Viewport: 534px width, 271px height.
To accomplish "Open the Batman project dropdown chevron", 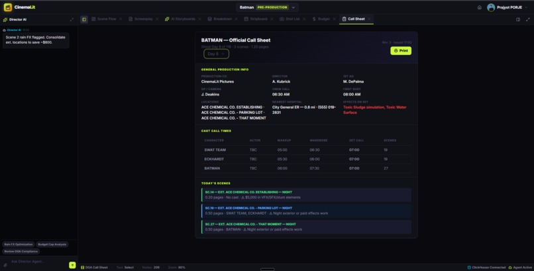I will pyautogui.click(x=294, y=7).
